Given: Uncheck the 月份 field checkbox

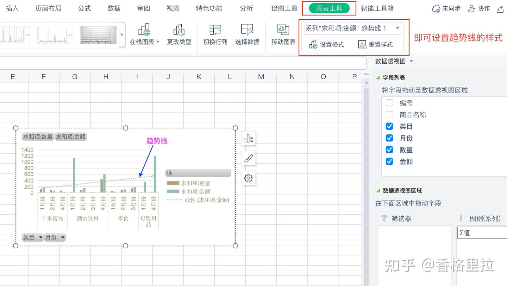Looking at the screenshot, I should [389, 138].
